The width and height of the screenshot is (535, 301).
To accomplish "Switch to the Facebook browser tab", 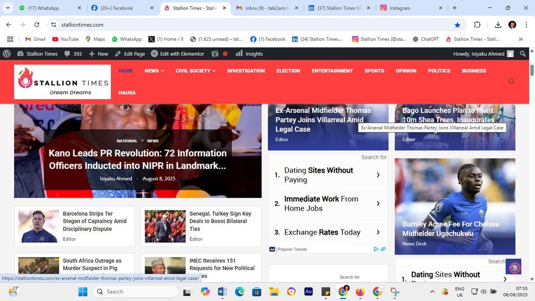I will pos(122,8).
